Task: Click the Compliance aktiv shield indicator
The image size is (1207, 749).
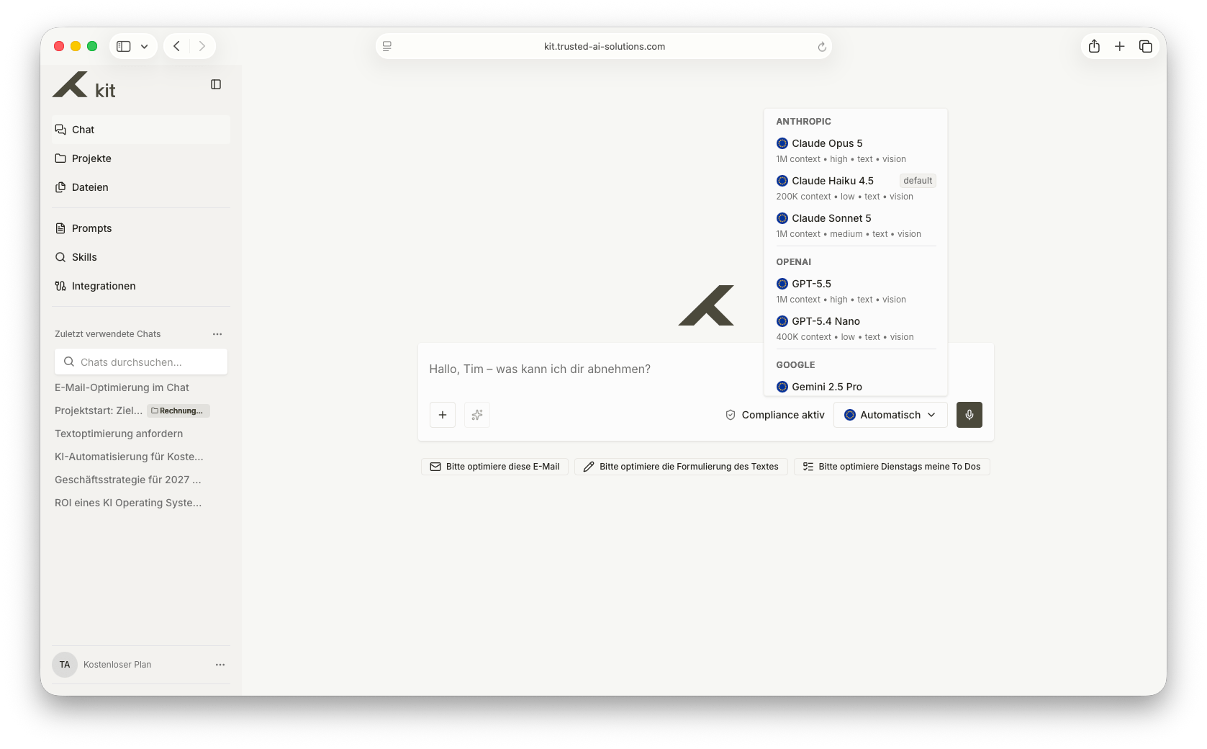Action: (775, 415)
